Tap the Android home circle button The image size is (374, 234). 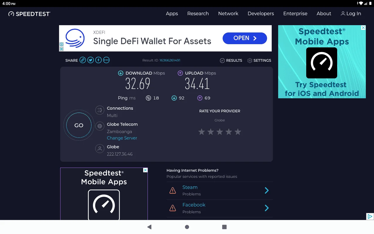click(x=187, y=227)
